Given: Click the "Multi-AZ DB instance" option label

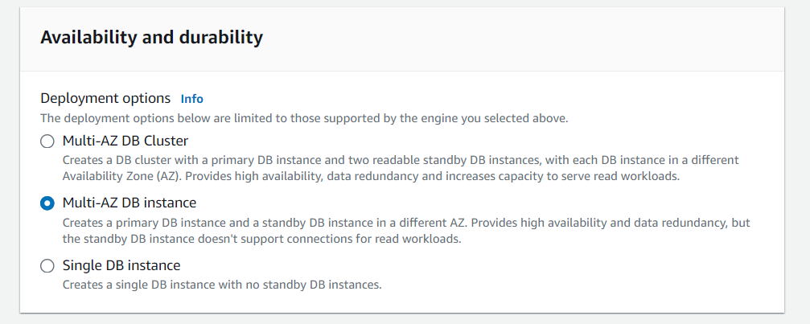Looking at the screenshot, I should coord(130,203).
